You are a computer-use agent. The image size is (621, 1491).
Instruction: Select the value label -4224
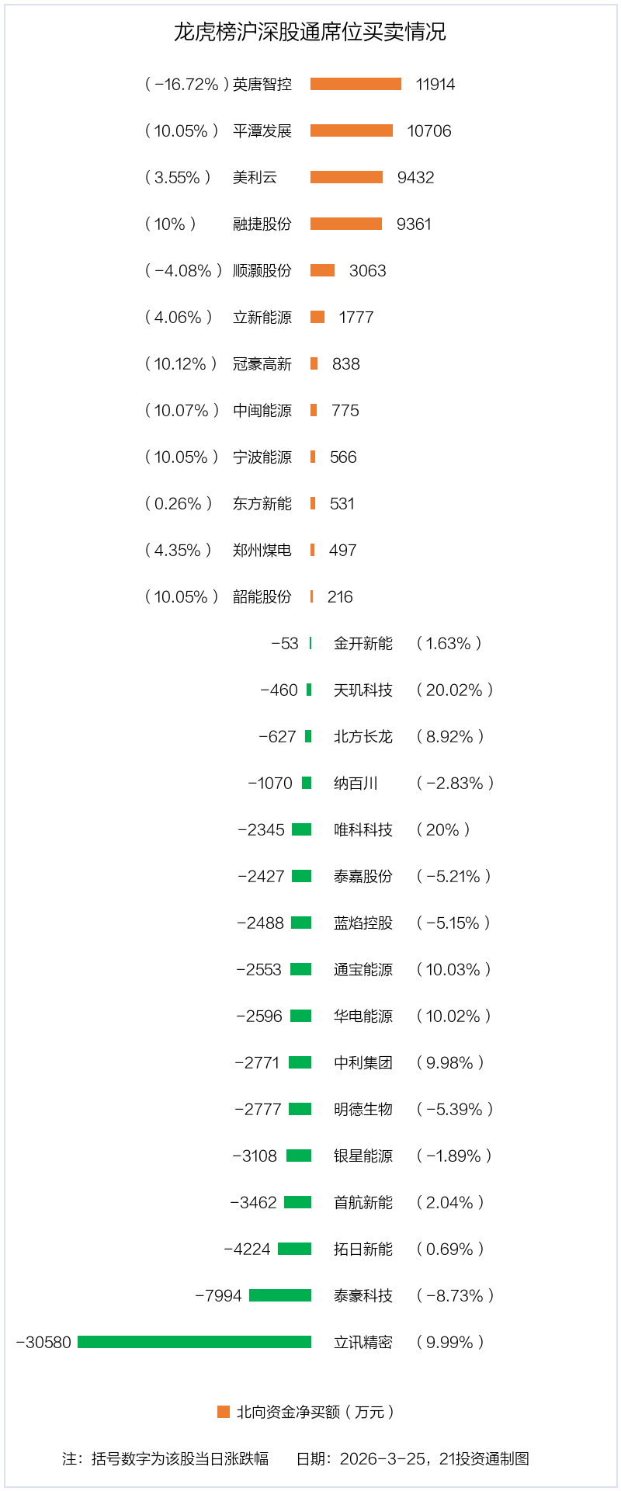point(248,1249)
